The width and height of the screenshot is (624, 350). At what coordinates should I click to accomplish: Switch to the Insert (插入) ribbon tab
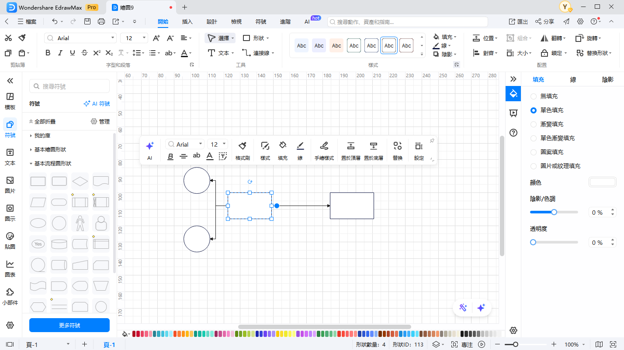187,21
